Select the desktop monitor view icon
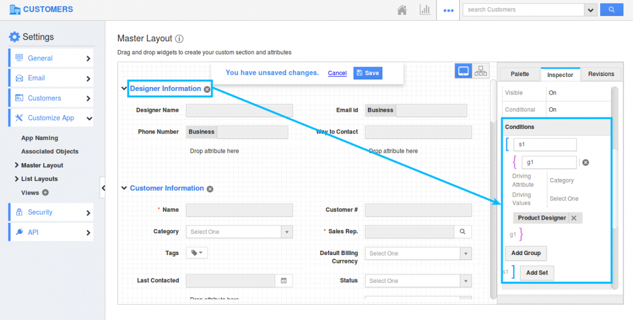This screenshot has height=320, width=633. point(464,71)
